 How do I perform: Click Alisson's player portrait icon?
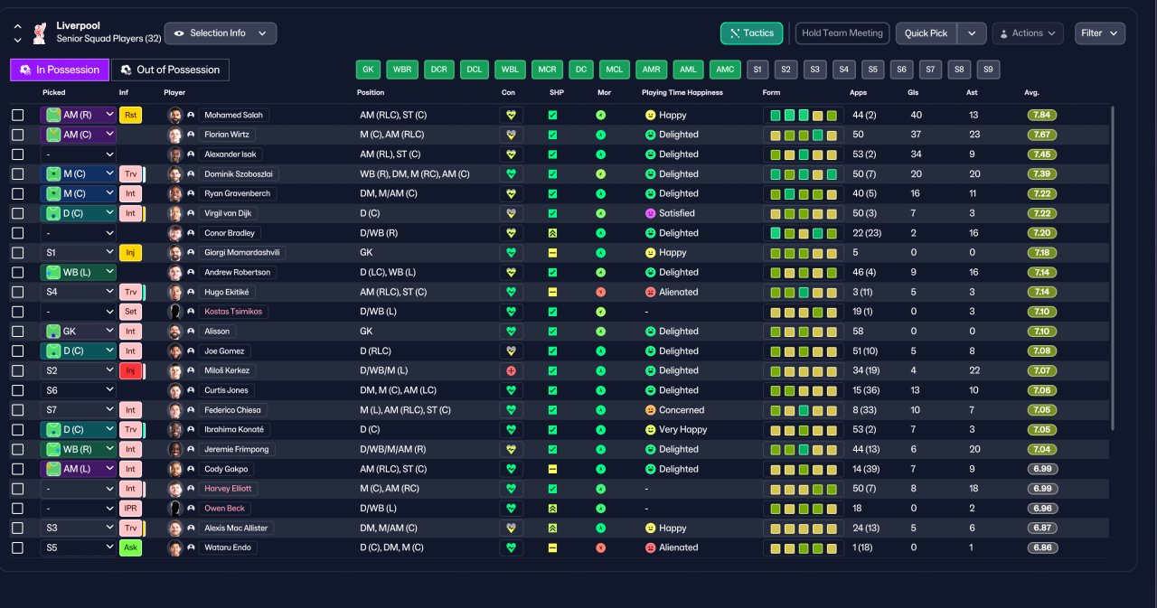(175, 332)
